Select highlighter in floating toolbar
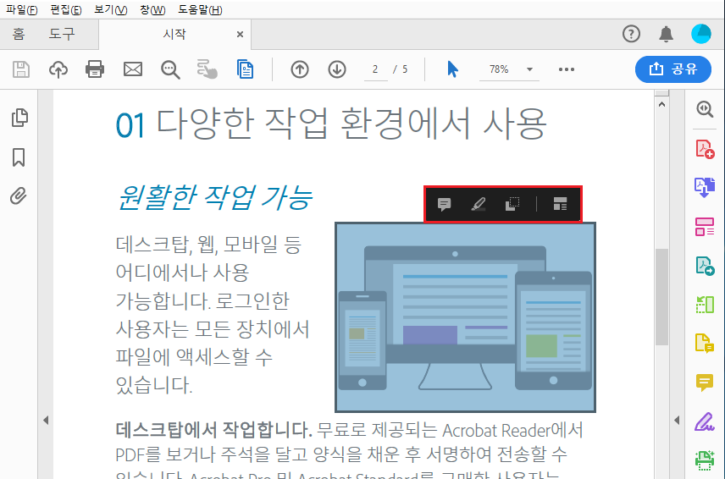The image size is (725, 479). pyautogui.click(x=479, y=204)
